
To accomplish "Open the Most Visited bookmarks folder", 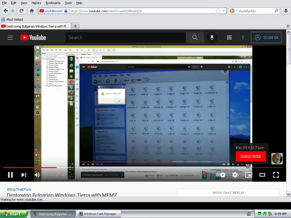I will tap(12, 20).
